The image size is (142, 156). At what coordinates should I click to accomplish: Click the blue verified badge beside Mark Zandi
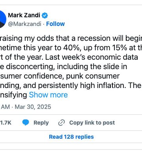coord(45,15)
